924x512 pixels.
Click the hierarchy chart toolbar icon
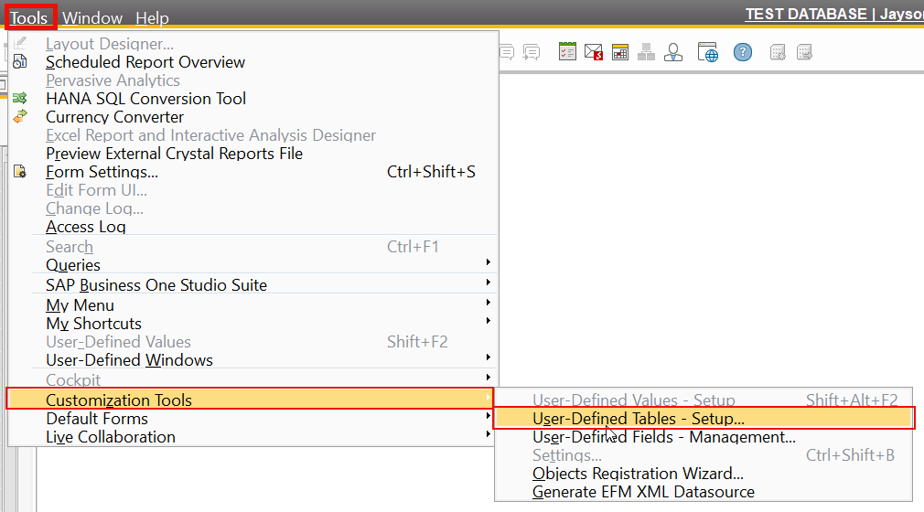point(647,52)
